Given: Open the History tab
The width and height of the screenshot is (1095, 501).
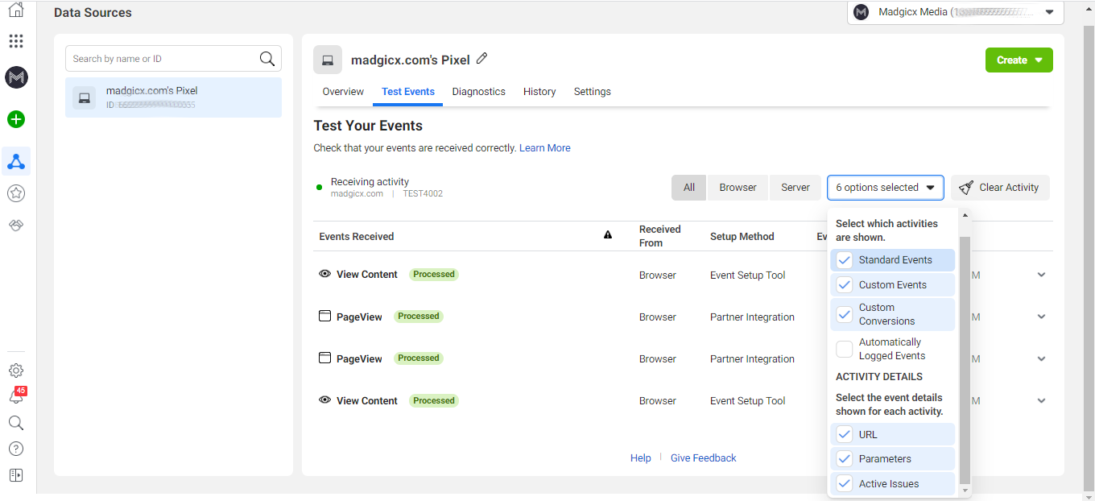Looking at the screenshot, I should (539, 92).
